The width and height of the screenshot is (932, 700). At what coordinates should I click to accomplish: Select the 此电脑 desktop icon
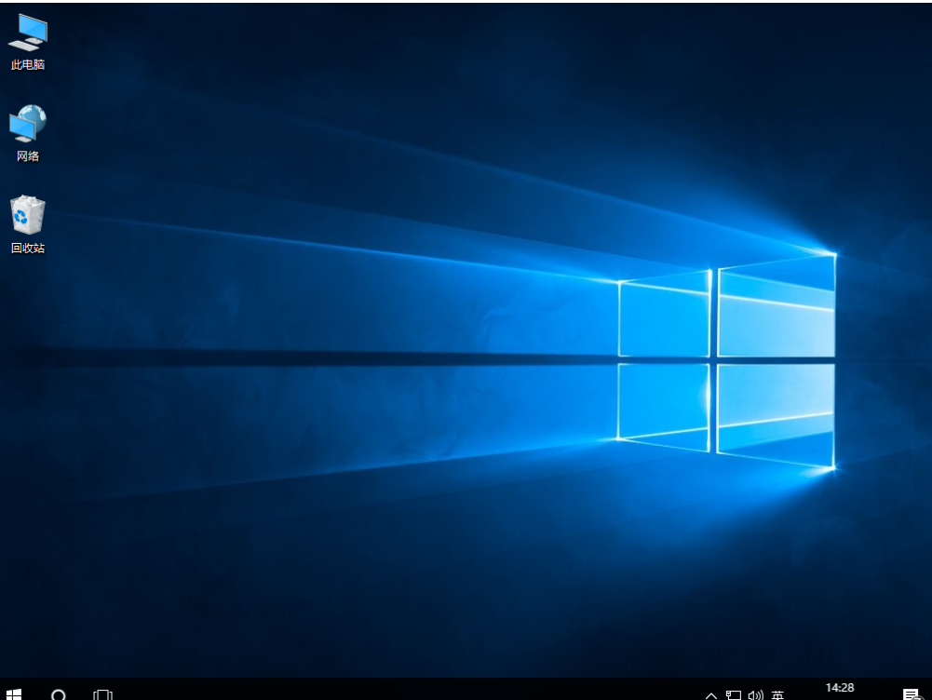click(x=27, y=42)
